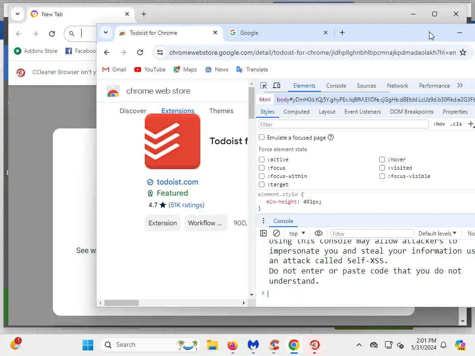Click the Todoist extension logo
475x356 pixels.
(173, 141)
